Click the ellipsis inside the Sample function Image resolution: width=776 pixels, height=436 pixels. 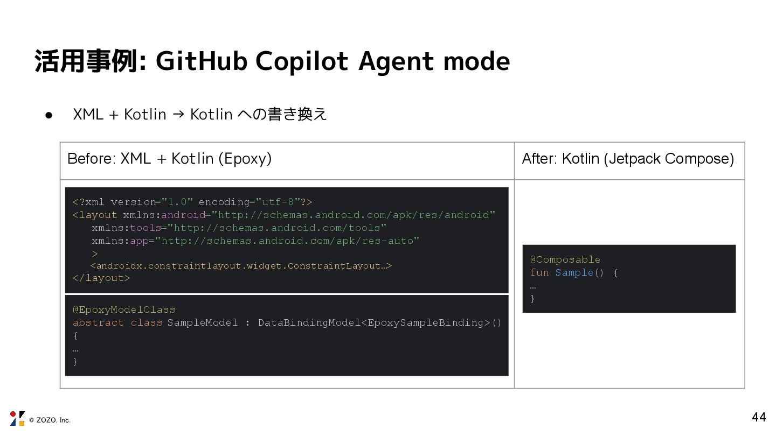533,286
